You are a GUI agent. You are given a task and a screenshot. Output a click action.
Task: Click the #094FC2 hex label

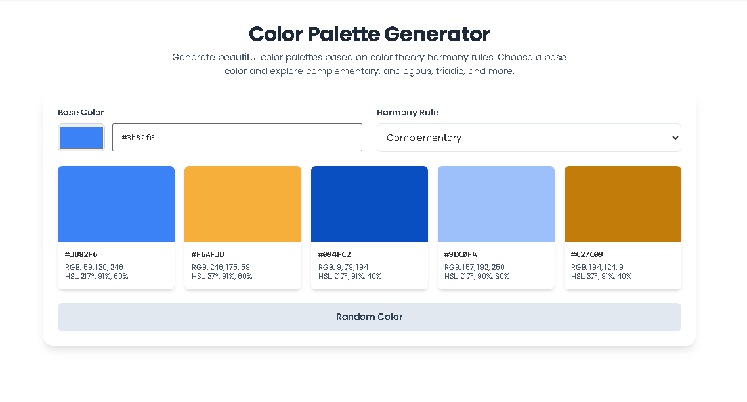(x=333, y=254)
